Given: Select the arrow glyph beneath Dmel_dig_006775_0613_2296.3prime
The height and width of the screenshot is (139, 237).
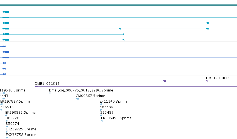Looking at the screenshot, I should [x=50, y=93].
